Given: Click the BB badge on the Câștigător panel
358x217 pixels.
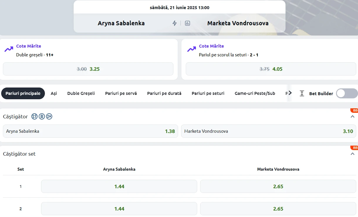Looking at the screenshot, I should pos(354,110).
